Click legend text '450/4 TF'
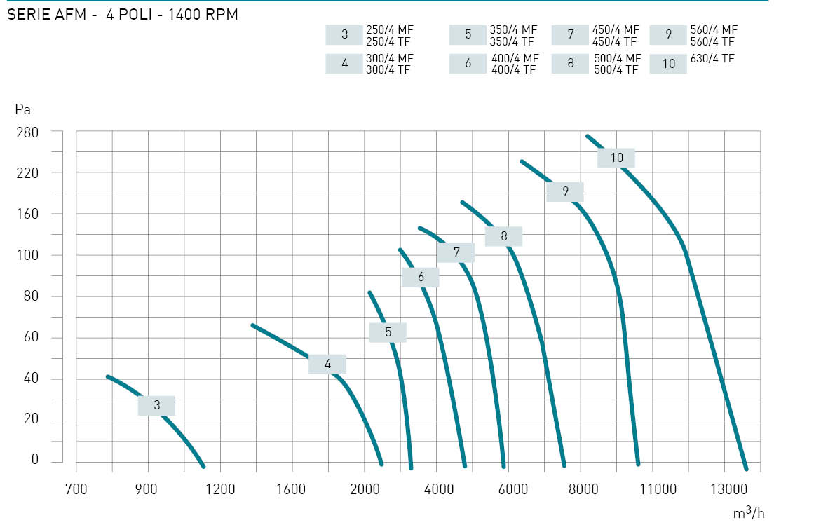 point(614,41)
